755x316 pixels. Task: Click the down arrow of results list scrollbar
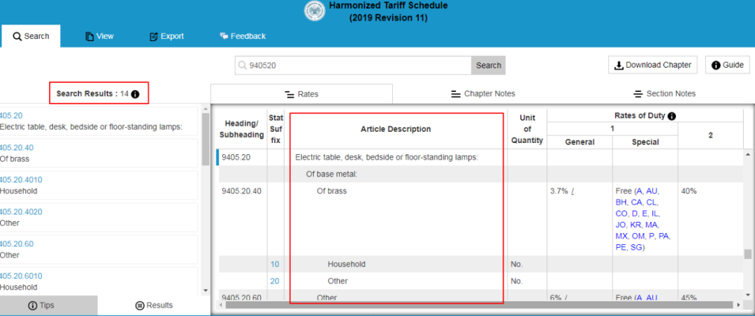[205, 290]
